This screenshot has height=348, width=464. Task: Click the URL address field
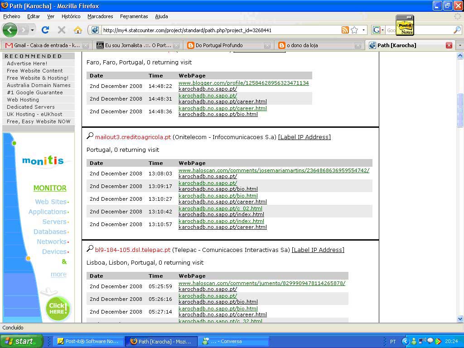[x=221, y=30]
